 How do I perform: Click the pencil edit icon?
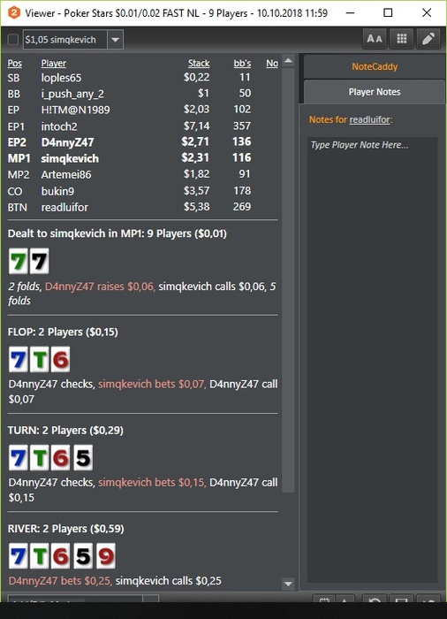point(428,39)
